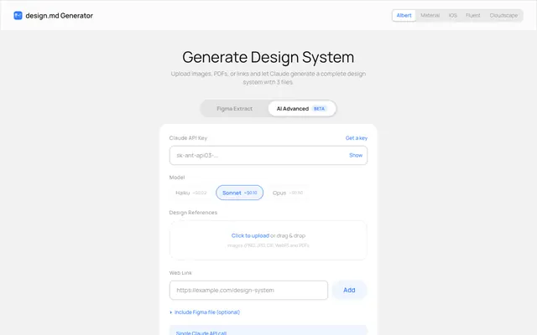Switch to the iOS tab

click(x=453, y=15)
